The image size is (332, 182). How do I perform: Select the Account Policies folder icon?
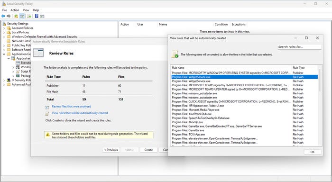[x=9, y=28]
